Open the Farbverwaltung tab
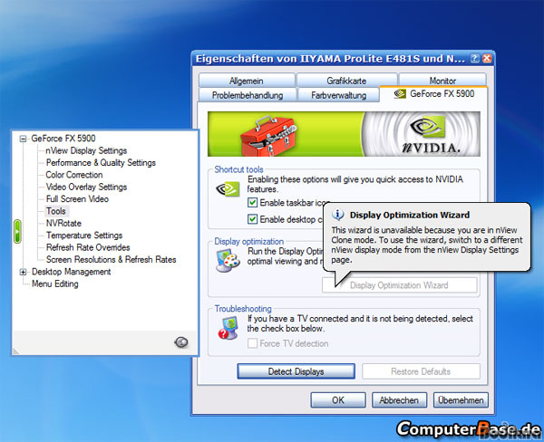The width and height of the screenshot is (544, 442). pos(338,95)
